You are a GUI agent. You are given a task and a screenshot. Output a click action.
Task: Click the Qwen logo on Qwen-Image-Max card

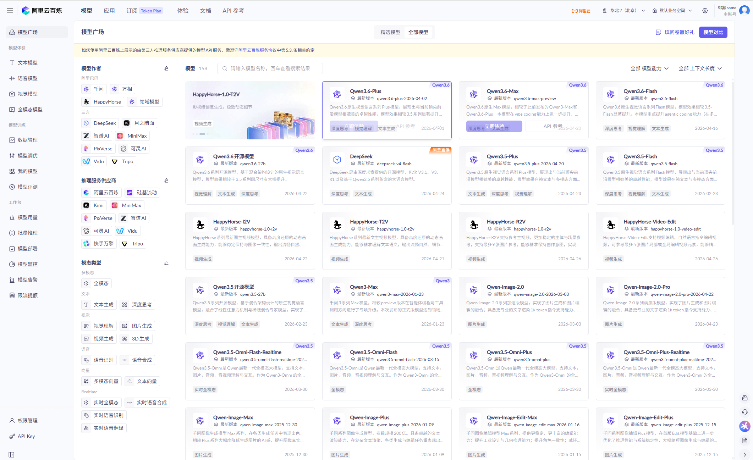[200, 421]
